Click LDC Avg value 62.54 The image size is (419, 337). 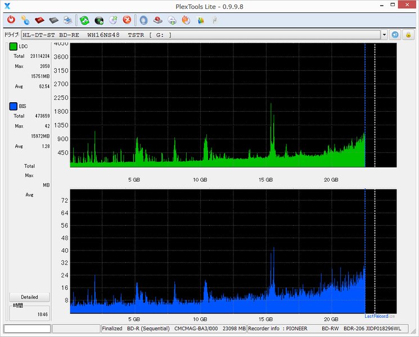point(44,86)
